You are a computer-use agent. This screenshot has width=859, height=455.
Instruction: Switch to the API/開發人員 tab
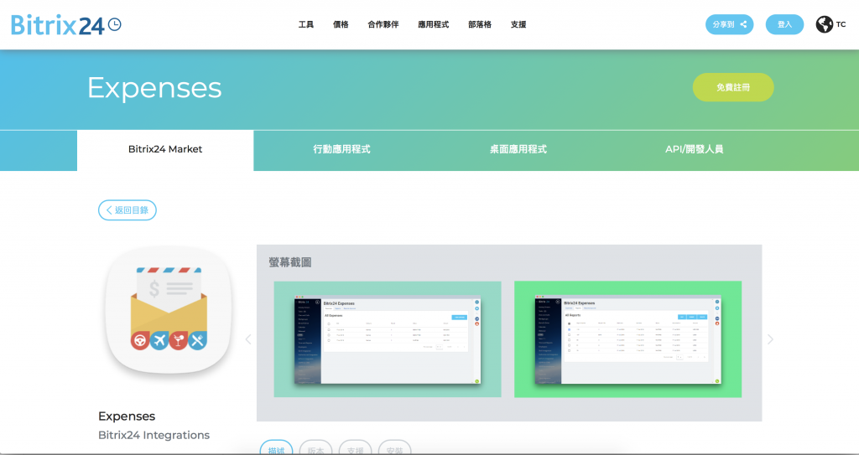pos(694,150)
